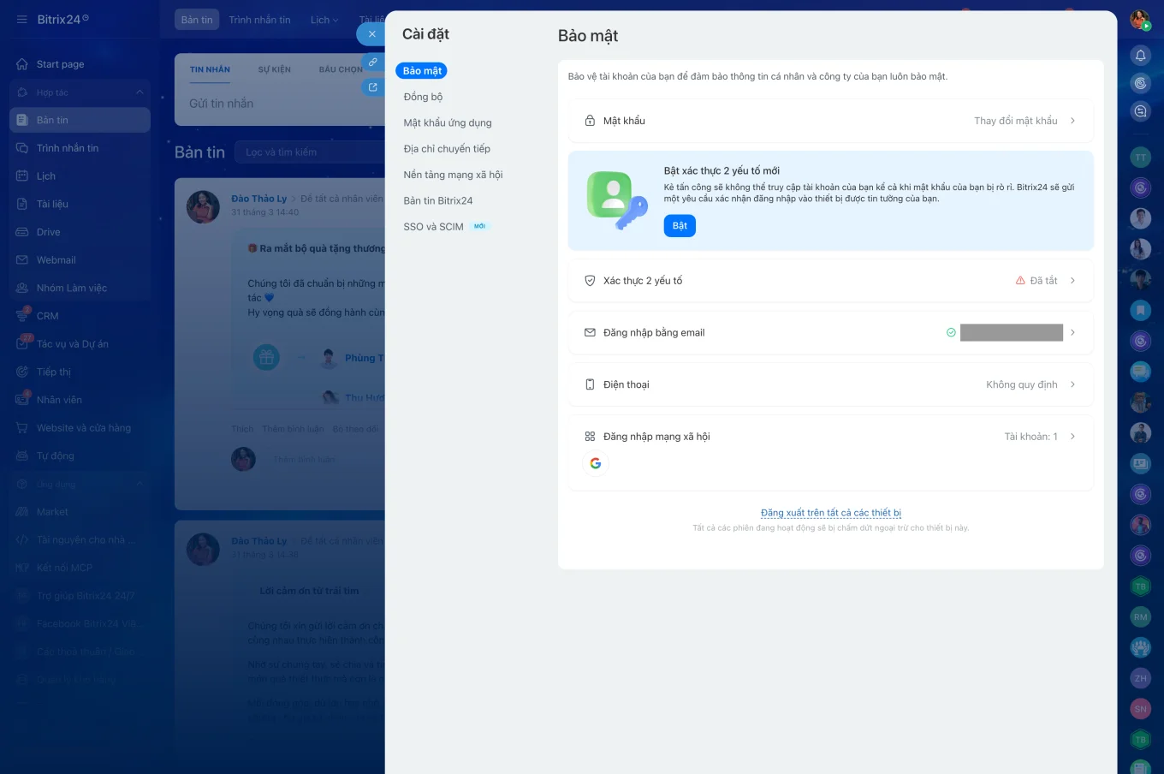Click the Webmail envelope icon

[x=22, y=260]
